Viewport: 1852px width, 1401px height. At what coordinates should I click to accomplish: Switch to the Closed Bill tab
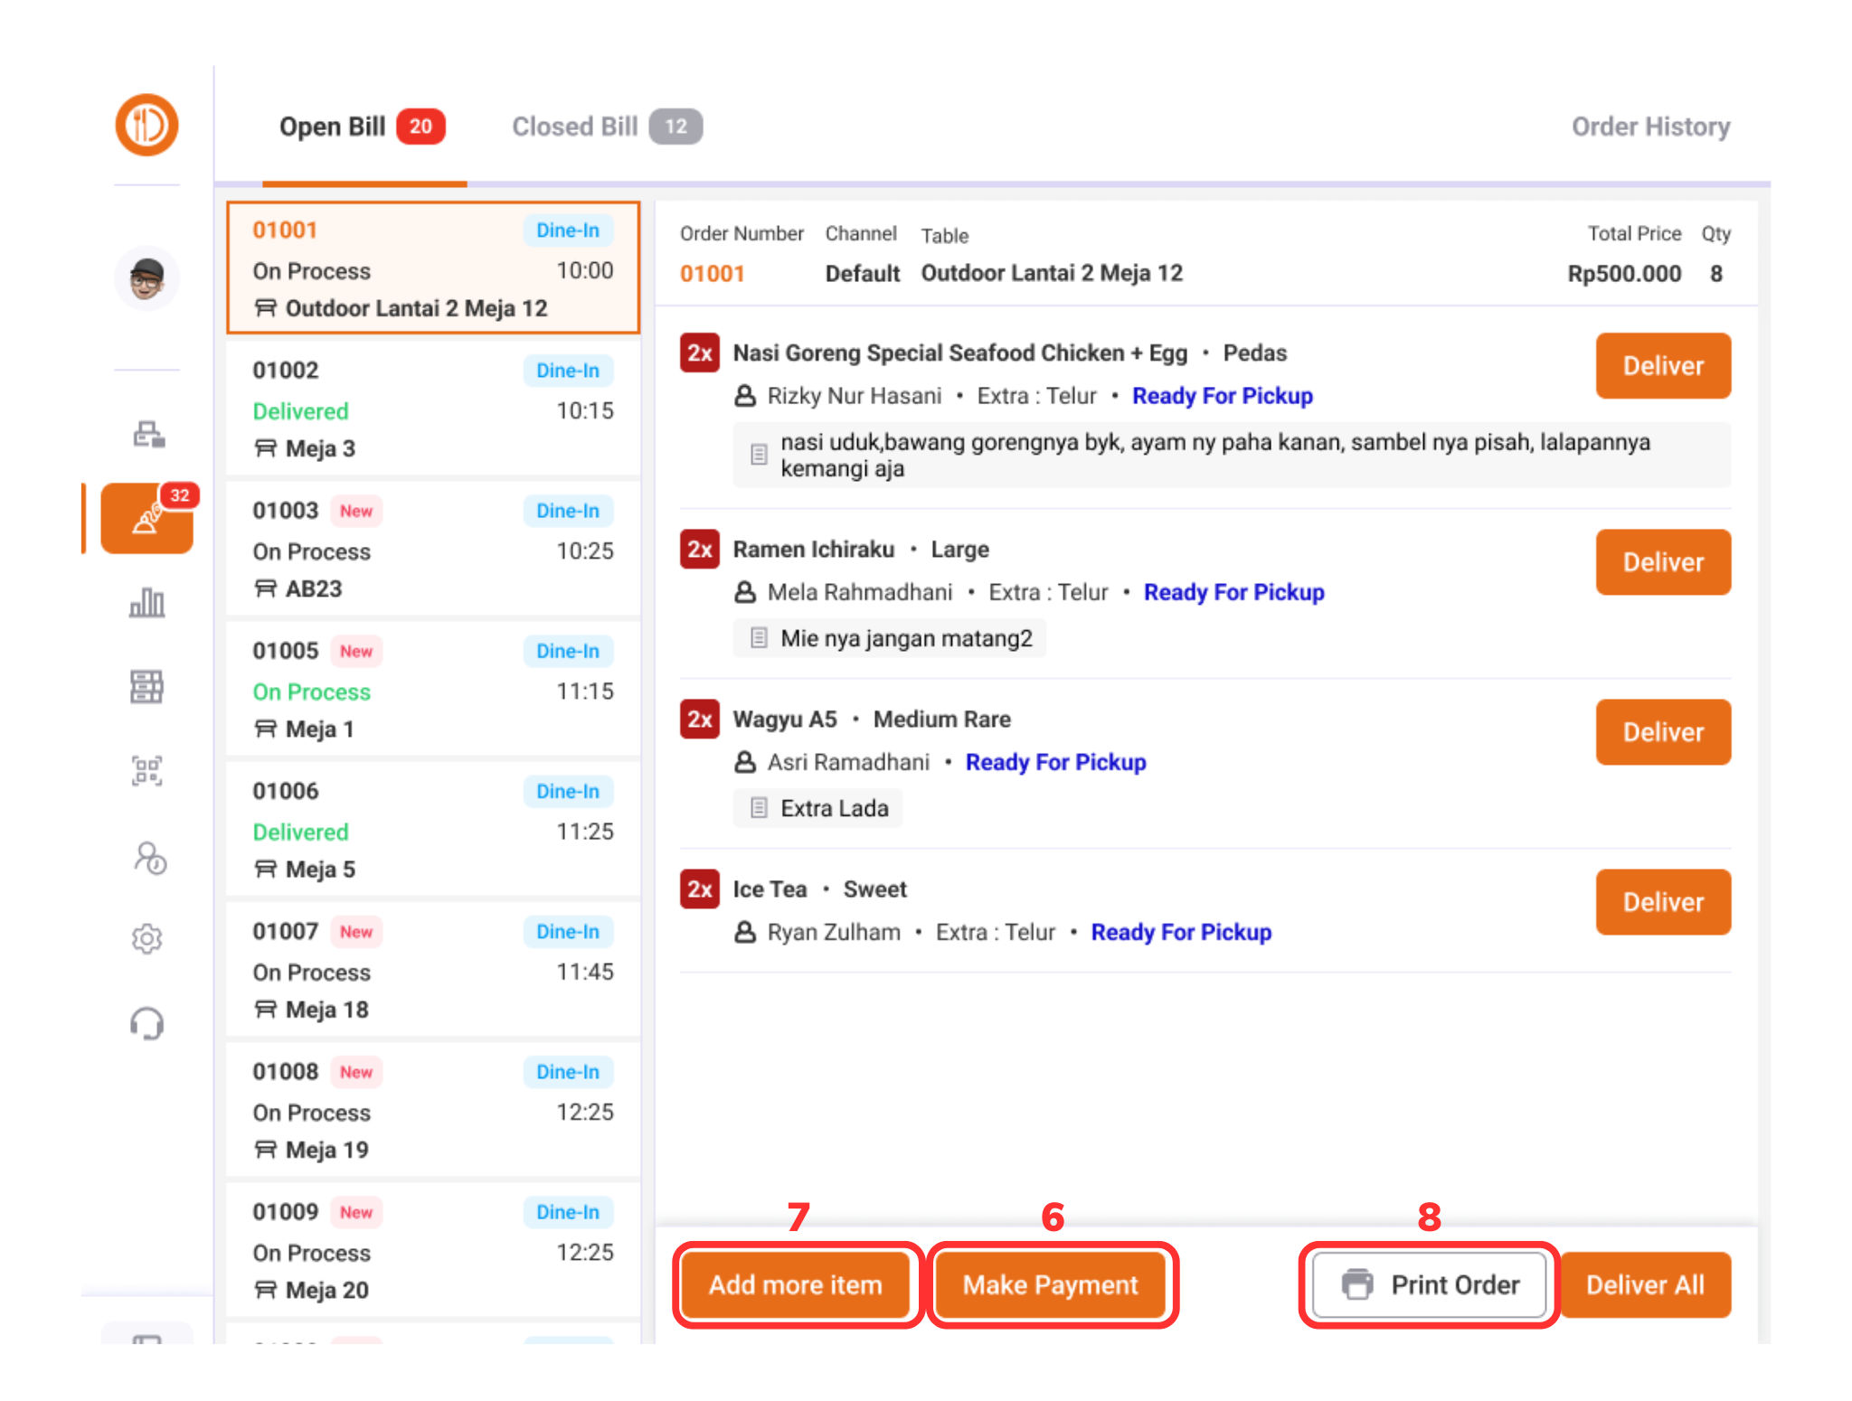coord(606,127)
